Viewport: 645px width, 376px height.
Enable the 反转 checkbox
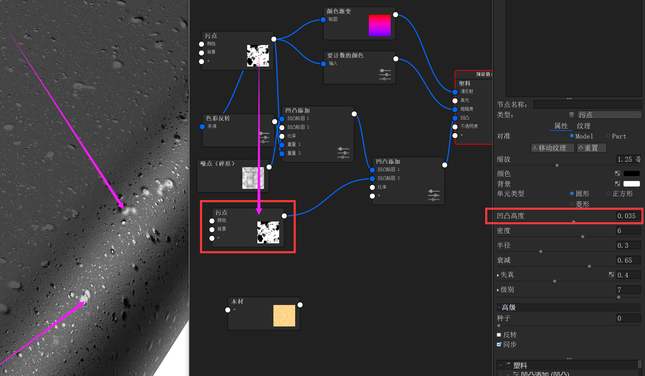pos(499,335)
